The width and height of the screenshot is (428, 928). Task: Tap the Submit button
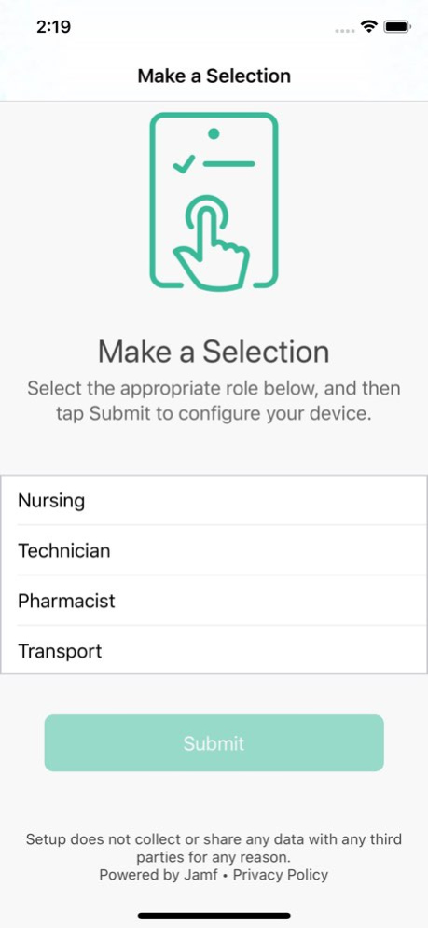[x=214, y=742]
